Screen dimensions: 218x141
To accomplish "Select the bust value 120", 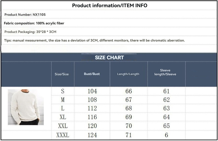I will coord(92,126).
